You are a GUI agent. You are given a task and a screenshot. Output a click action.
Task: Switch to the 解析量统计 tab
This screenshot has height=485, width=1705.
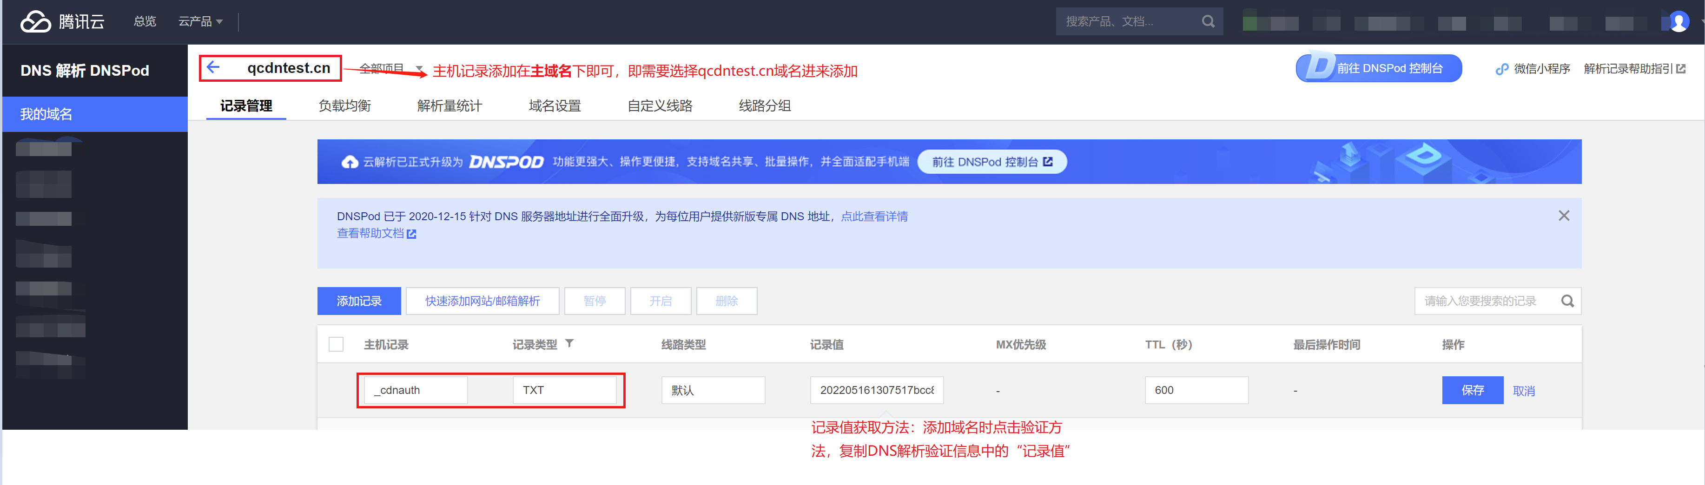coord(449,106)
